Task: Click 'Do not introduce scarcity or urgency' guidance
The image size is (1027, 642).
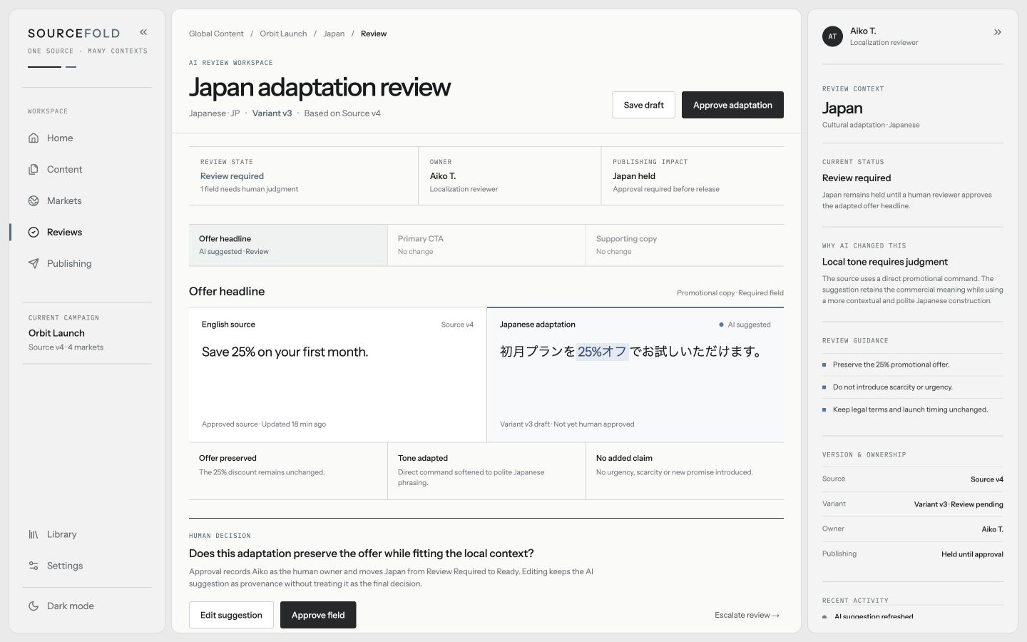Action: coord(912,387)
